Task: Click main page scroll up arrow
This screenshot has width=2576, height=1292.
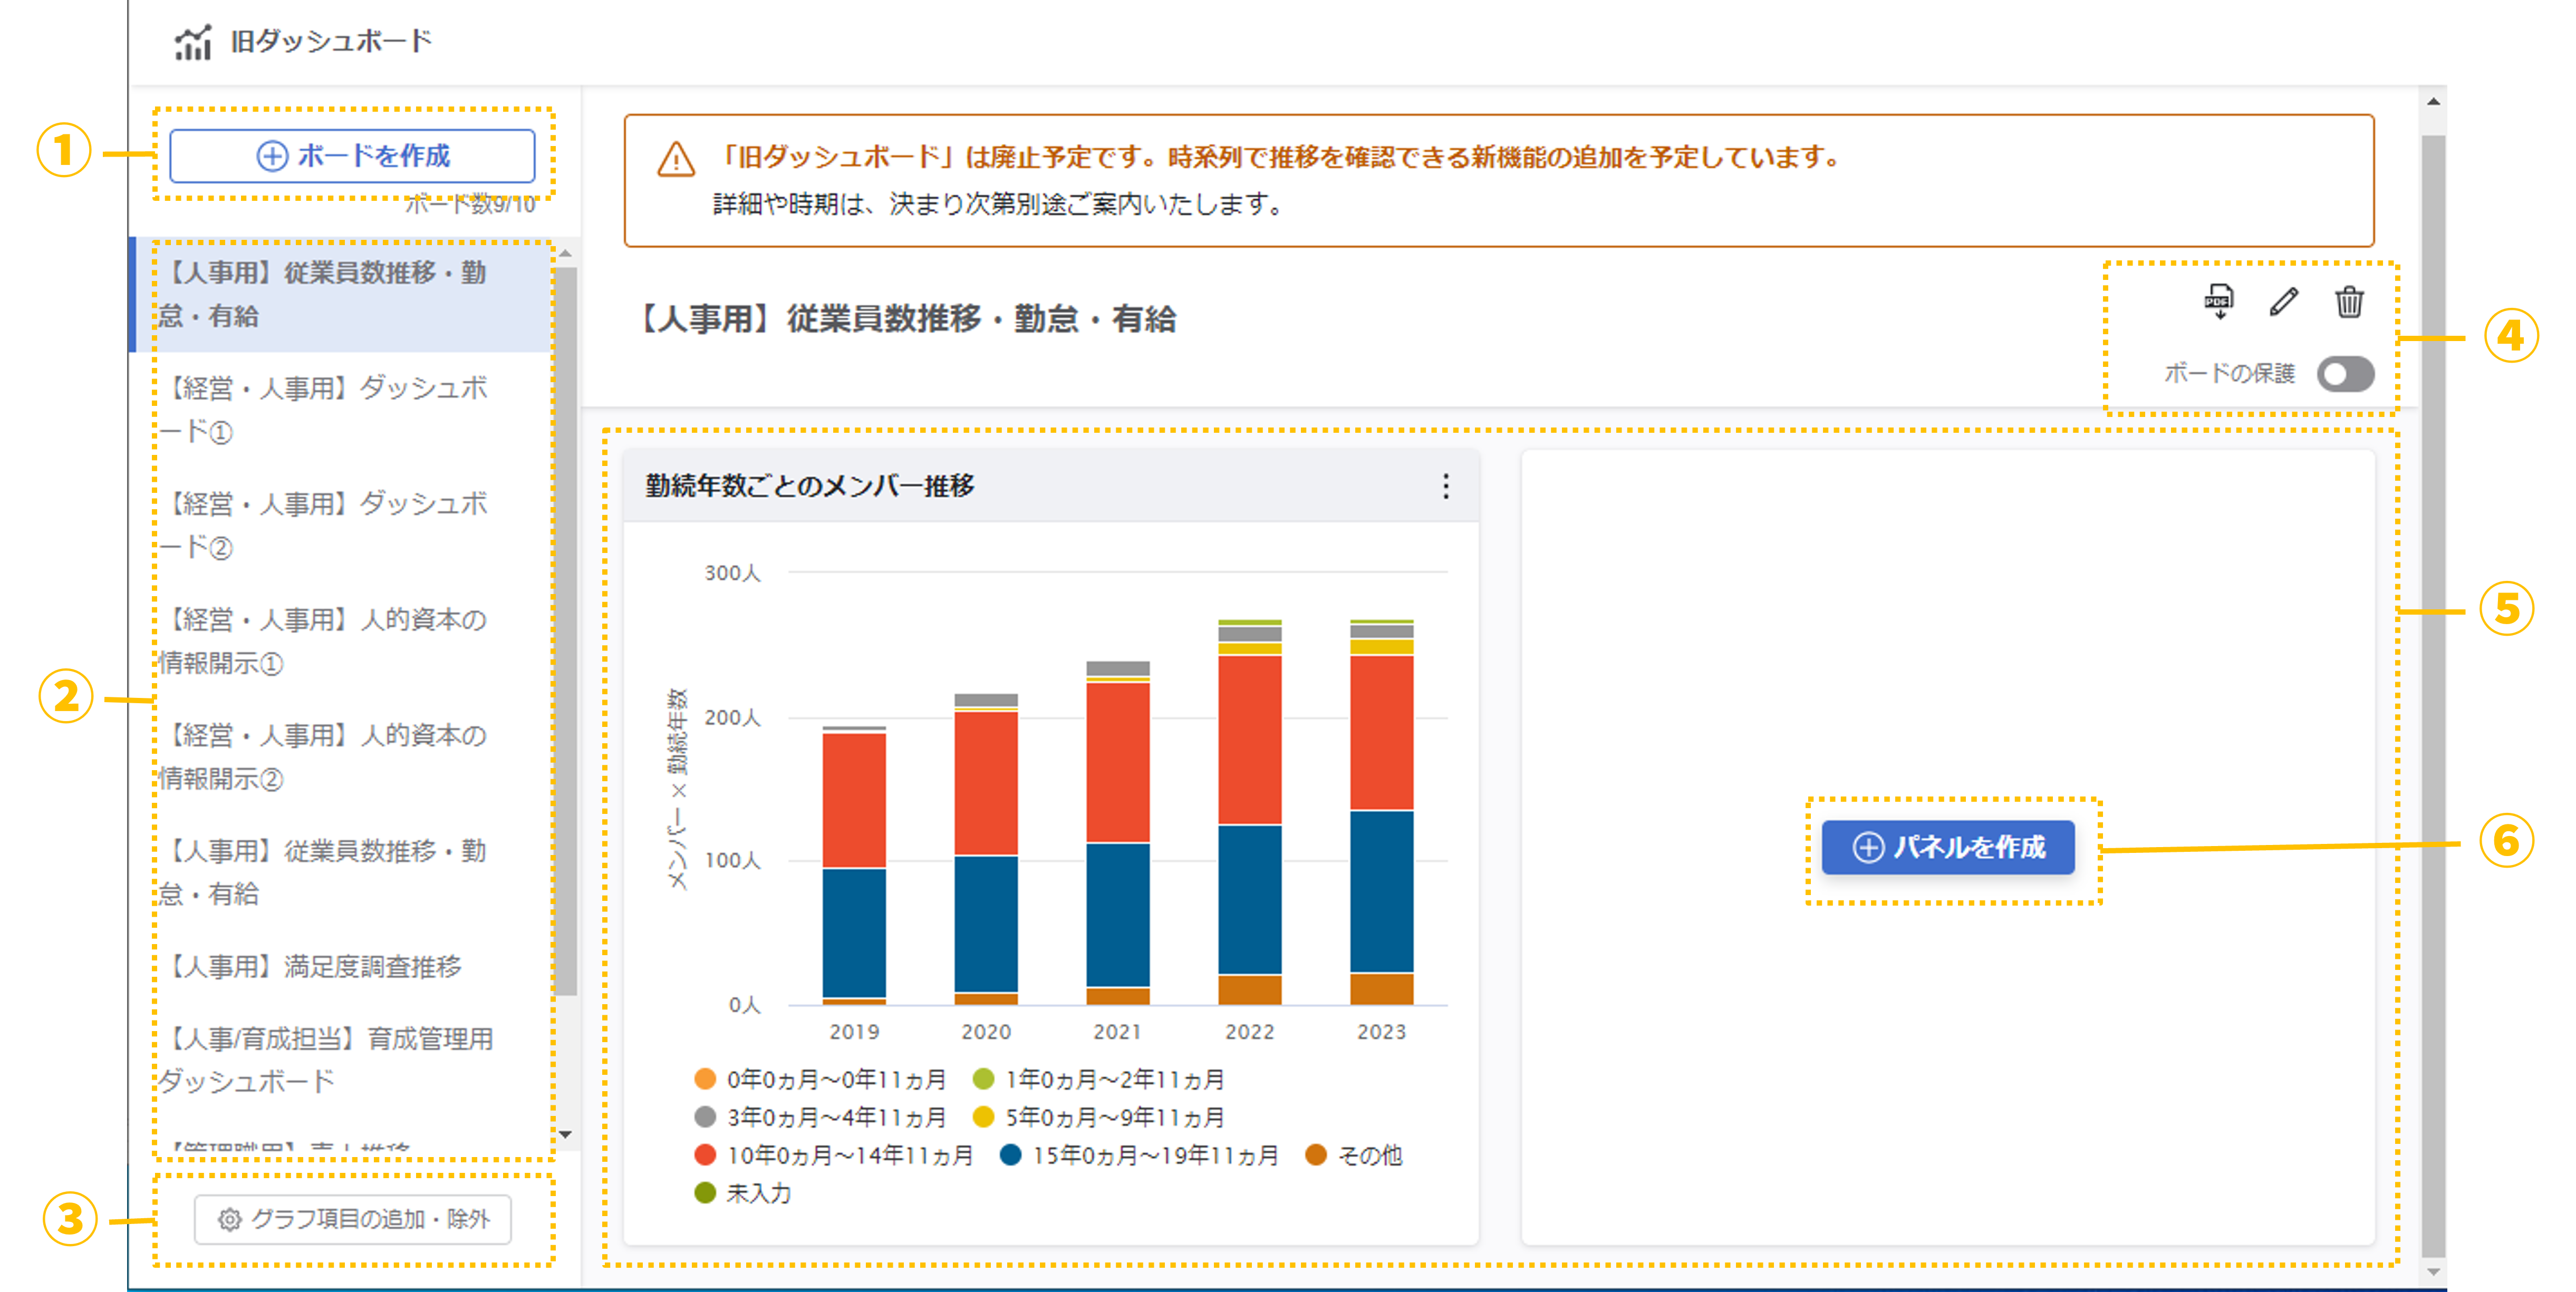Action: tap(2433, 101)
